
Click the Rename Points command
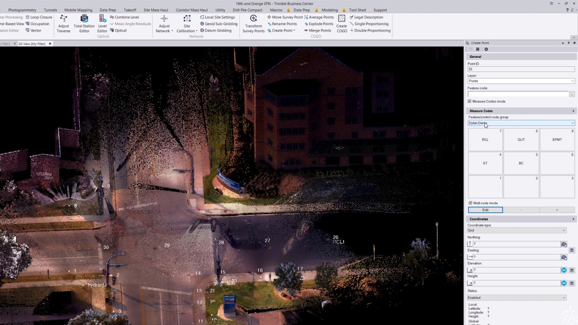(x=282, y=24)
